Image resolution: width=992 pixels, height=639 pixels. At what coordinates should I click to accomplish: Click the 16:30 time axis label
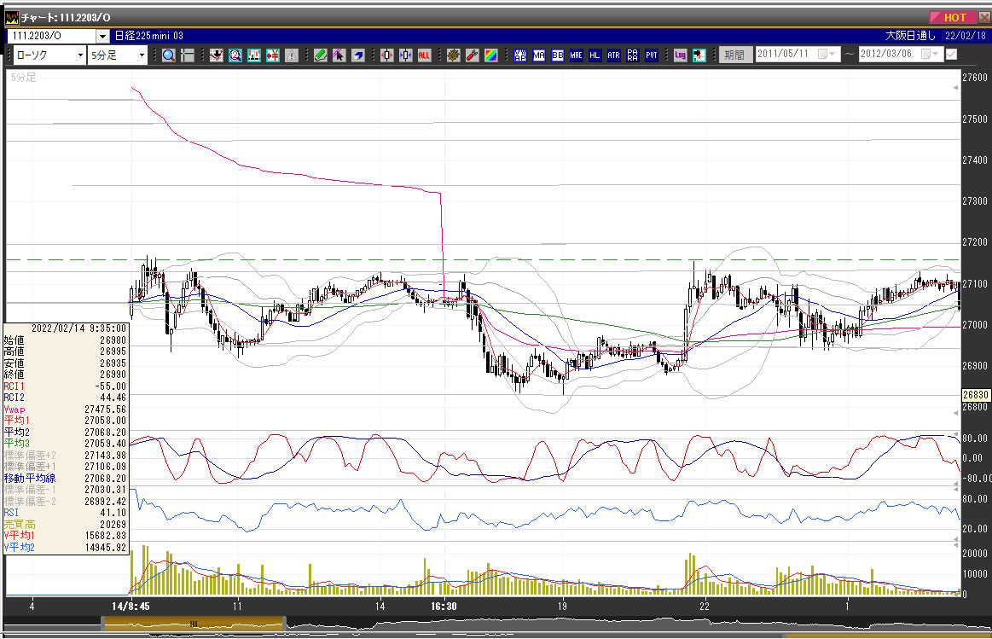pyautogui.click(x=444, y=606)
